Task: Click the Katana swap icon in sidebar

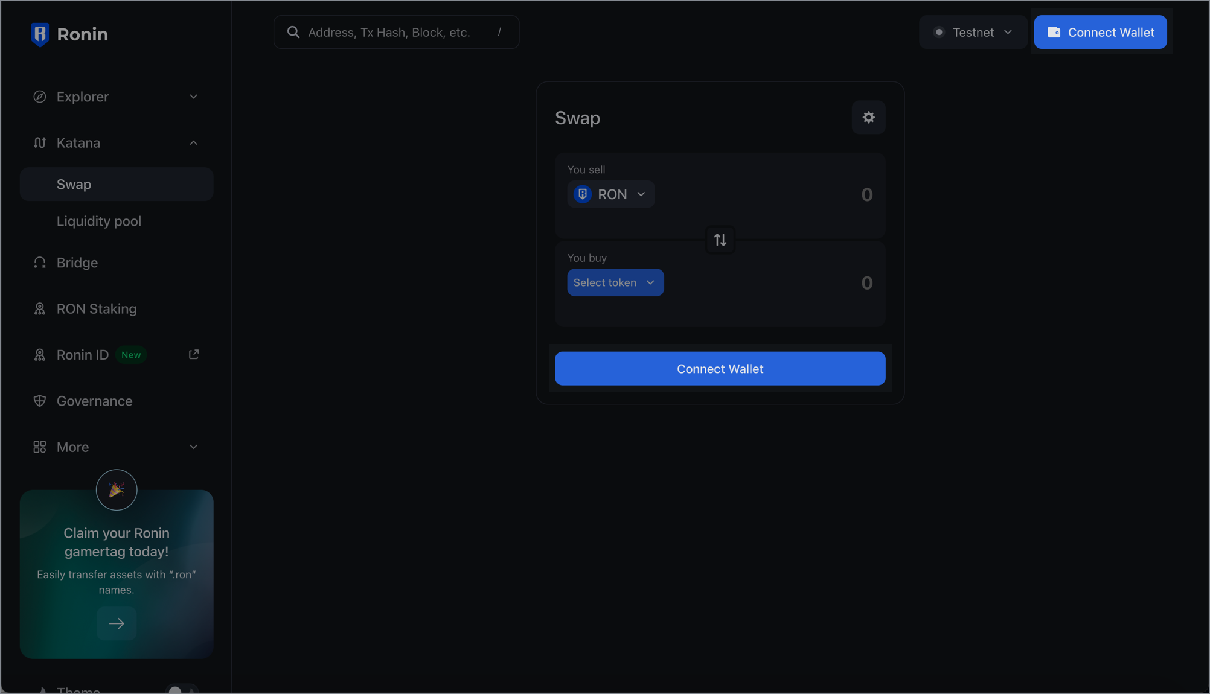Action: [40, 143]
